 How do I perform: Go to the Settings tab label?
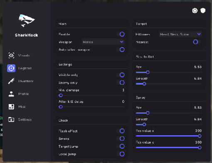[25, 119]
